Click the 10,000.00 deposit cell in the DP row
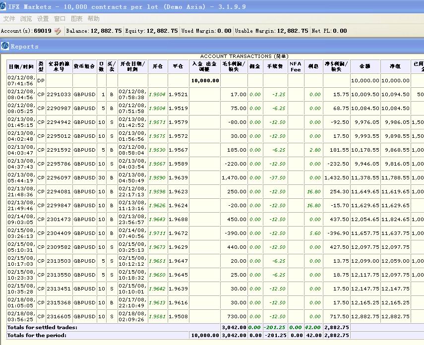Viewport: 424px width, 345px height. [205, 80]
